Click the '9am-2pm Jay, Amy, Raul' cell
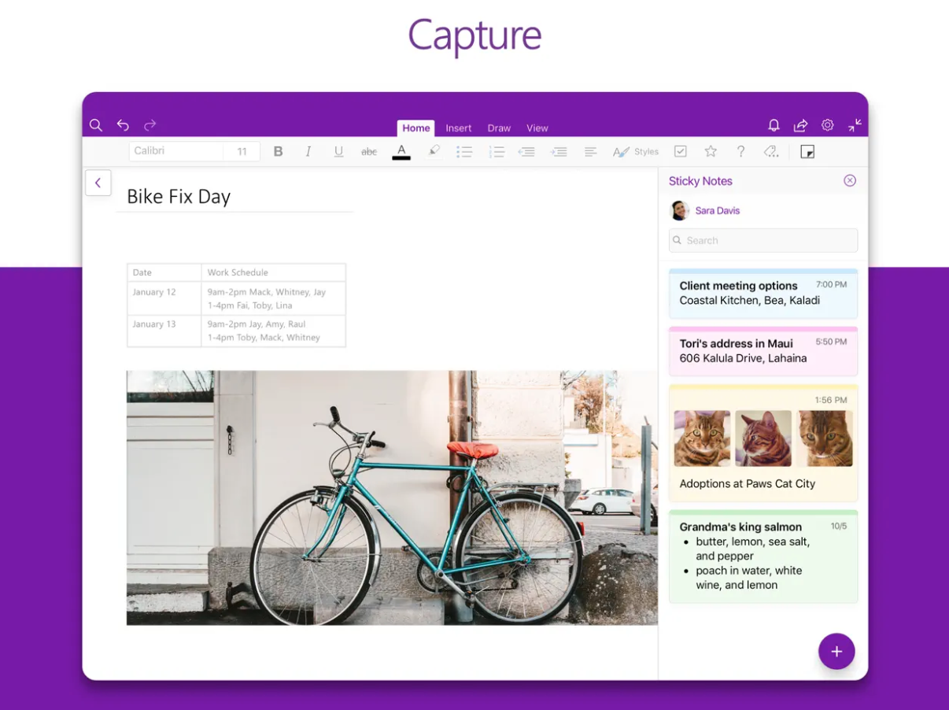Screen dimensions: 949x710 point(273,331)
